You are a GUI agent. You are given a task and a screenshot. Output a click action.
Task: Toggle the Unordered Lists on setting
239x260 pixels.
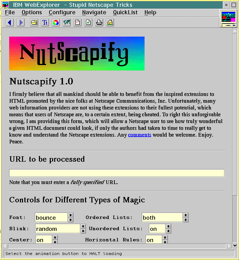(168, 229)
